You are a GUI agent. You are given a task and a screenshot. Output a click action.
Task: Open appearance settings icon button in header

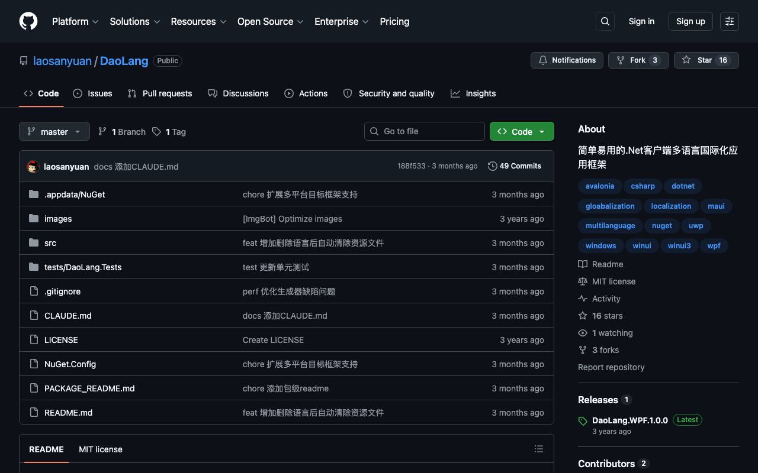point(730,21)
